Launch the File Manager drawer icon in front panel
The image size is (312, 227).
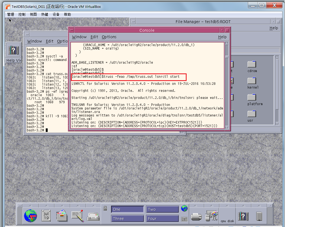click(62, 216)
